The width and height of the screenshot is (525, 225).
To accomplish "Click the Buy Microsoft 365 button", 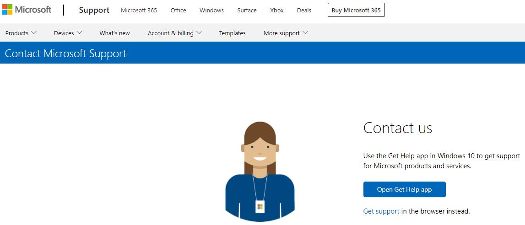I will (x=356, y=10).
